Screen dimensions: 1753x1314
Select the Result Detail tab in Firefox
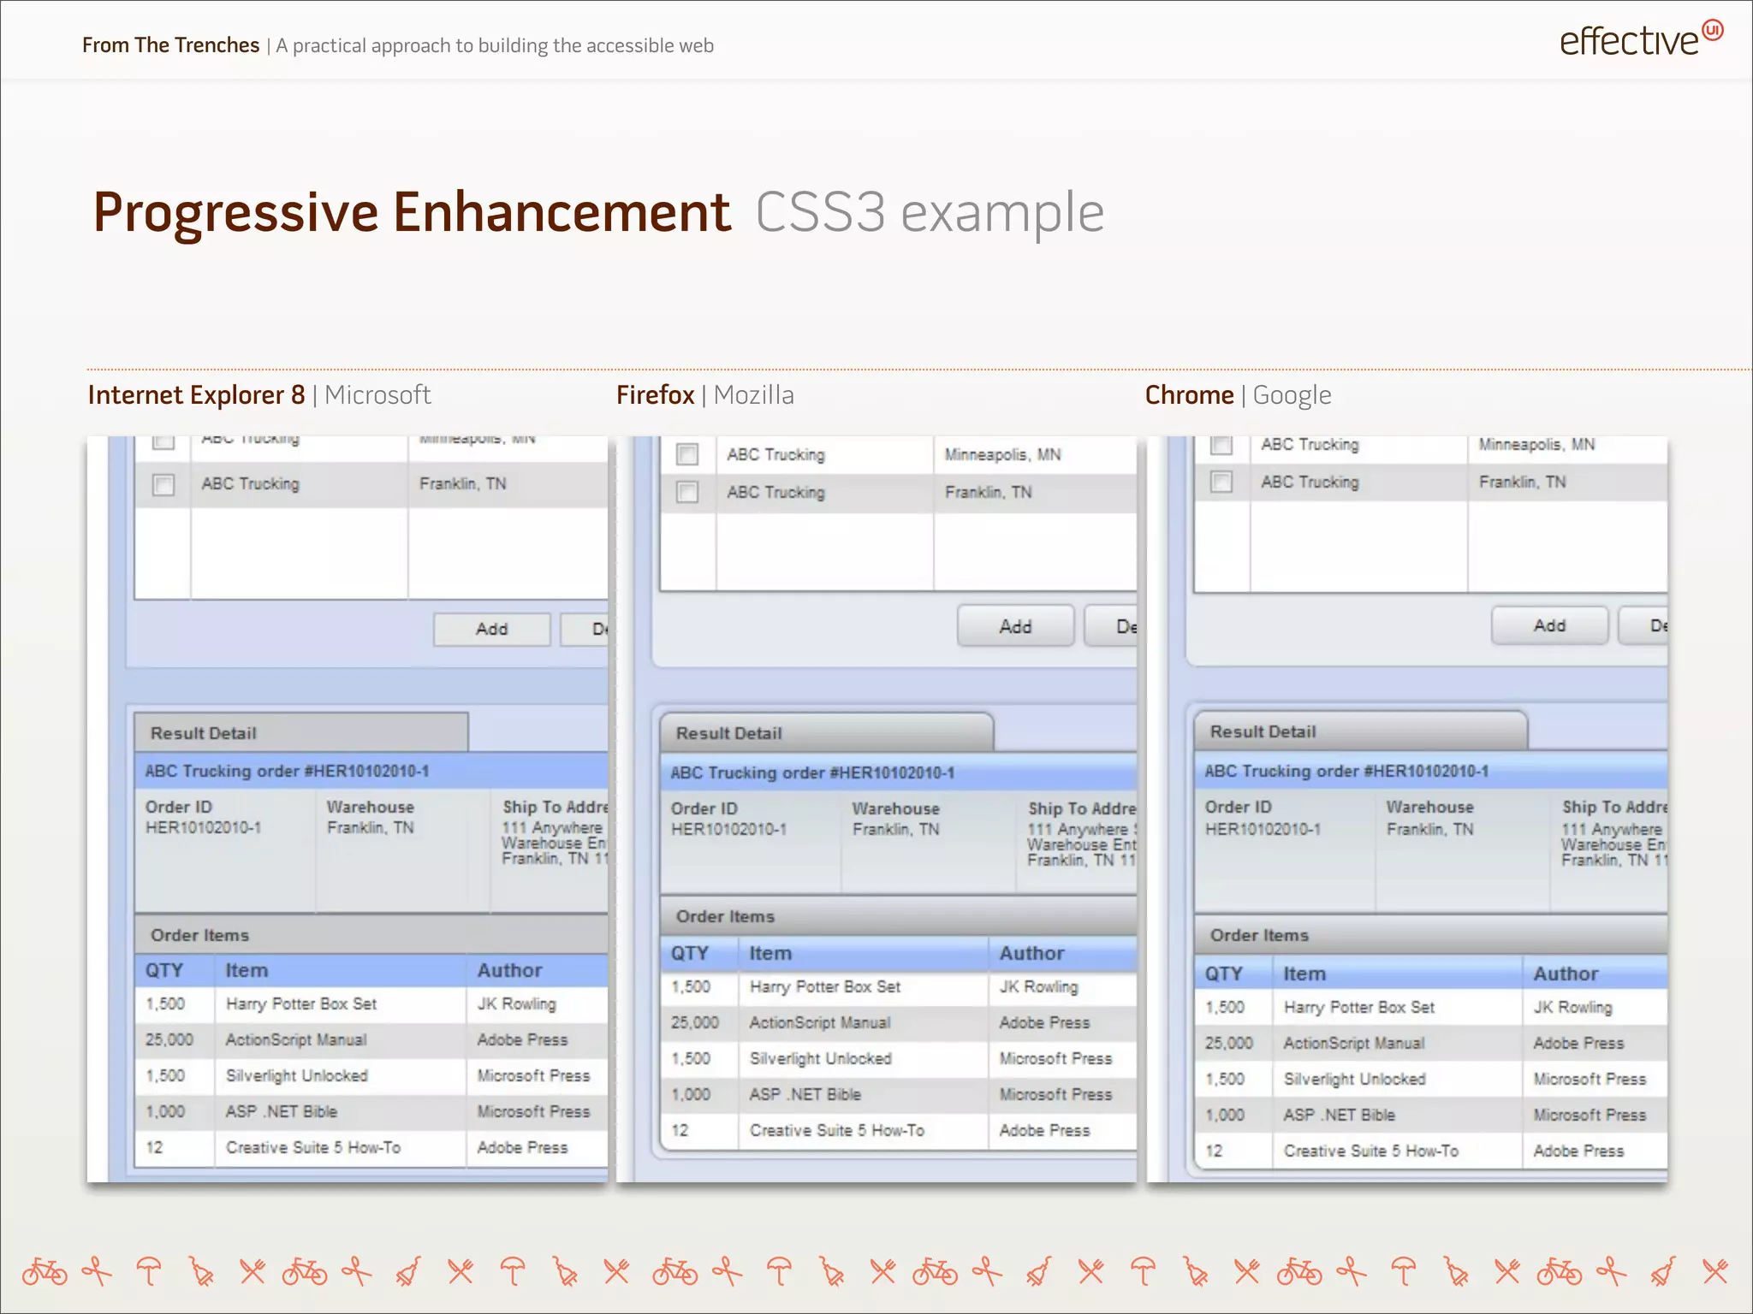click(827, 732)
